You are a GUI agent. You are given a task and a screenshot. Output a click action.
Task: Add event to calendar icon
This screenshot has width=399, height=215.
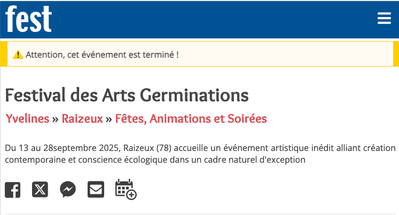coord(126,189)
